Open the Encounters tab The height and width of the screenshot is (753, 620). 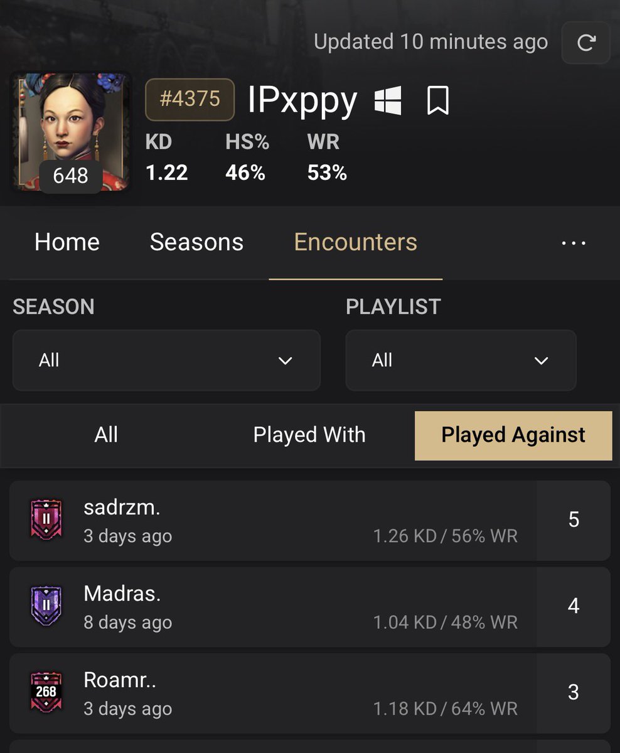pos(356,242)
